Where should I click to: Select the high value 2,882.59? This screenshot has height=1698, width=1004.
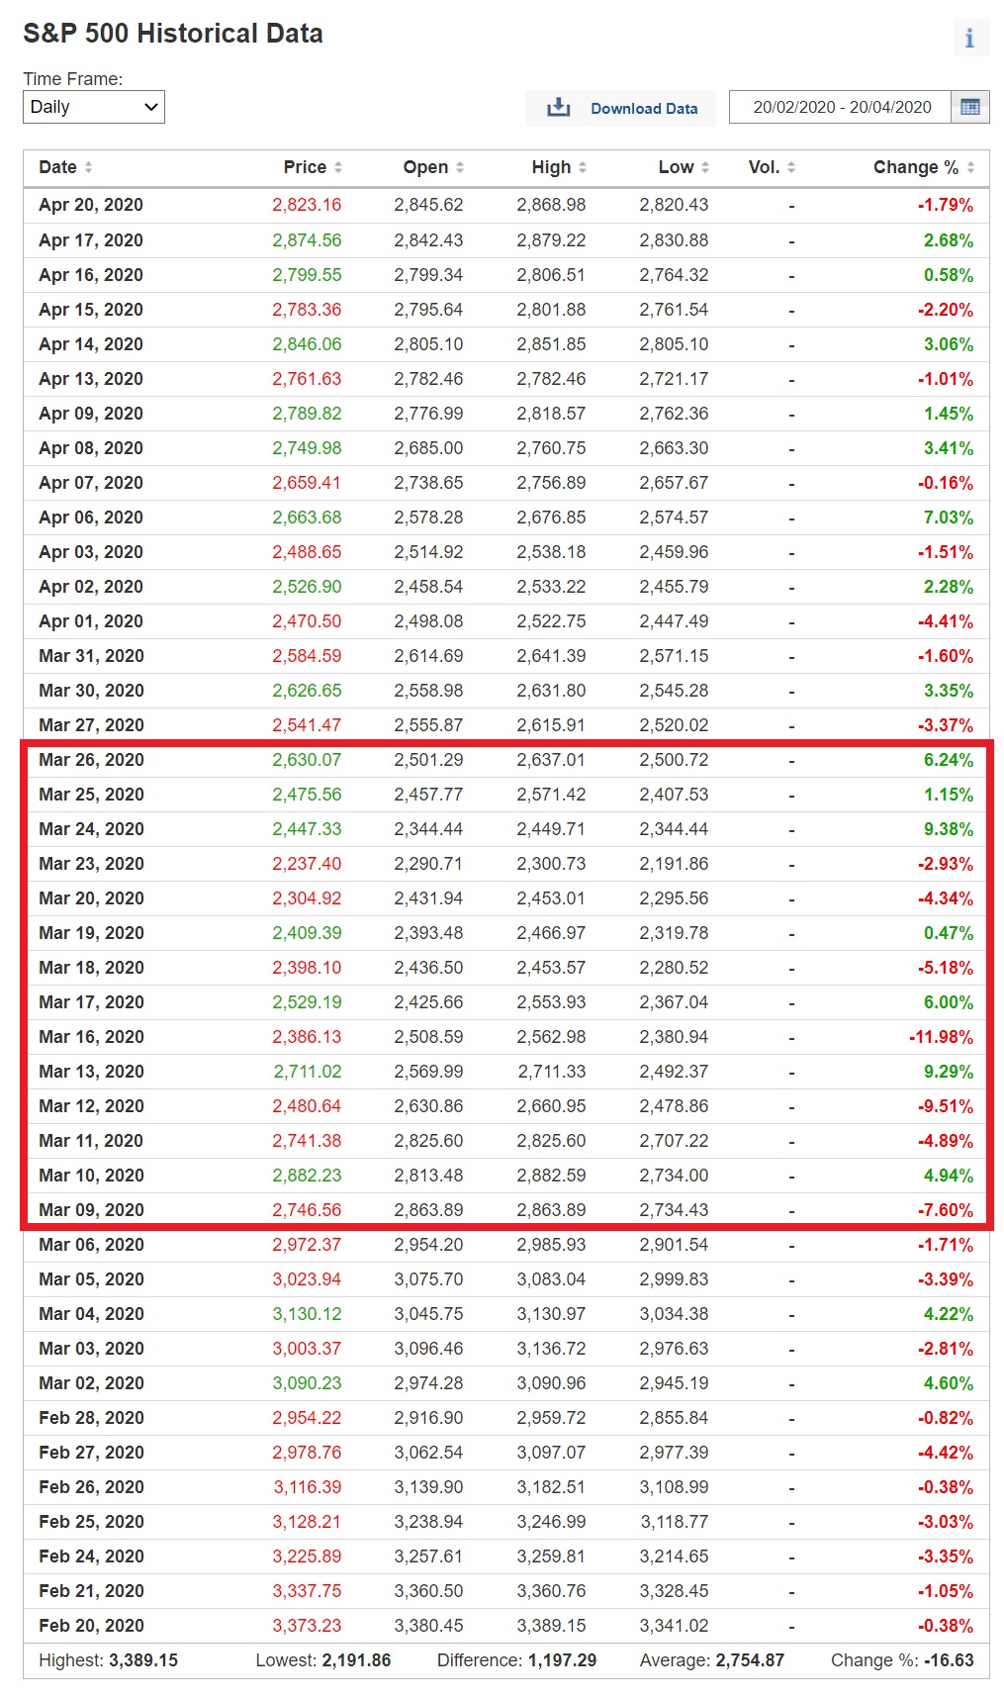pos(551,1176)
